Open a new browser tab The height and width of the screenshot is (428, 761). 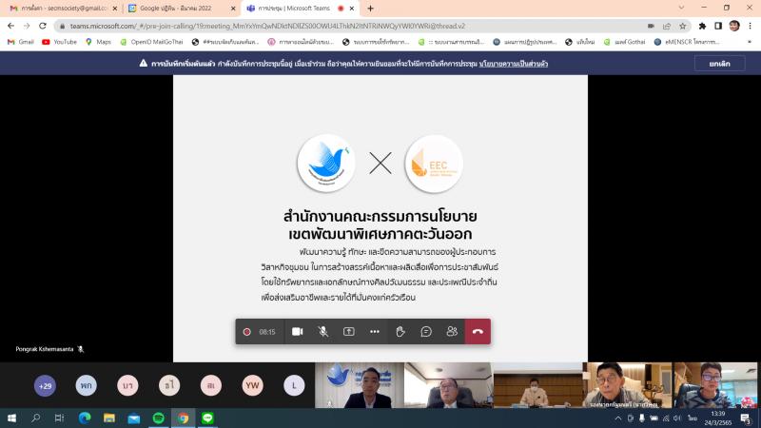pyautogui.click(x=370, y=9)
